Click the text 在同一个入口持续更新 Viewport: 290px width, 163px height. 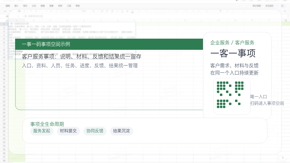234,73
